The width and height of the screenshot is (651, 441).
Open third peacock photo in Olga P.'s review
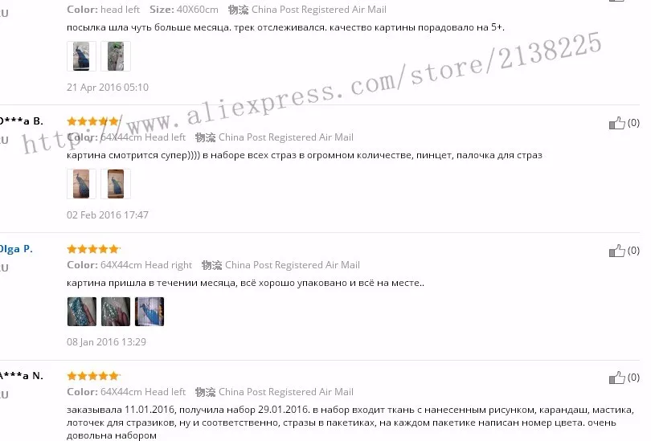[149, 311]
